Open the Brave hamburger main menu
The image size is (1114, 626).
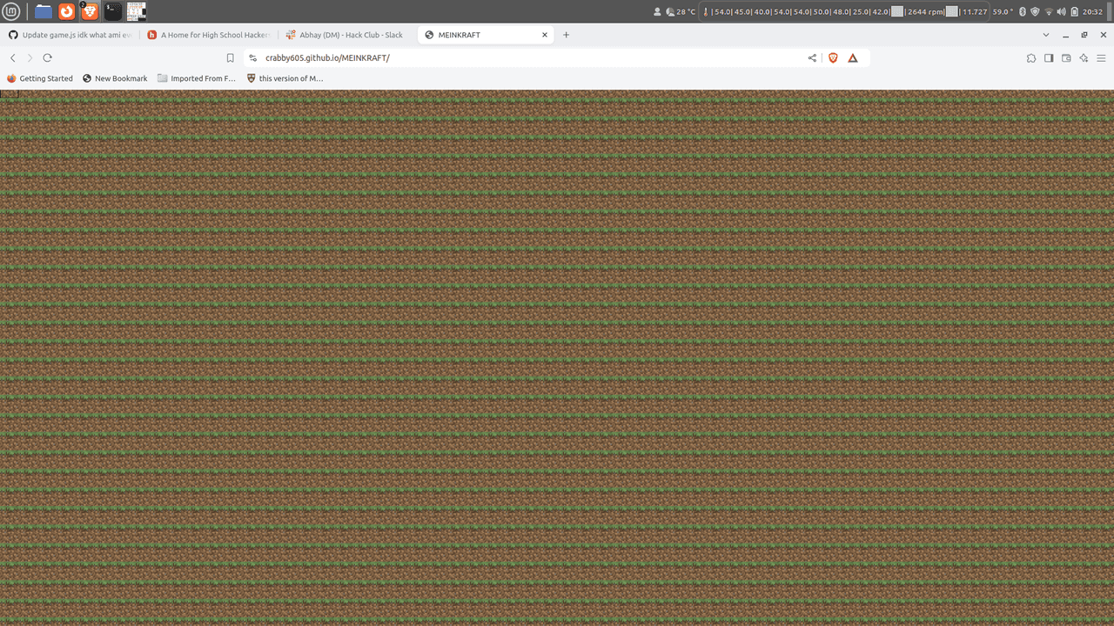coord(1101,57)
